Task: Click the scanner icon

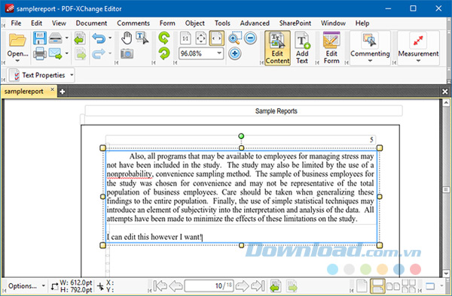Action: pyautogui.click(x=55, y=38)
